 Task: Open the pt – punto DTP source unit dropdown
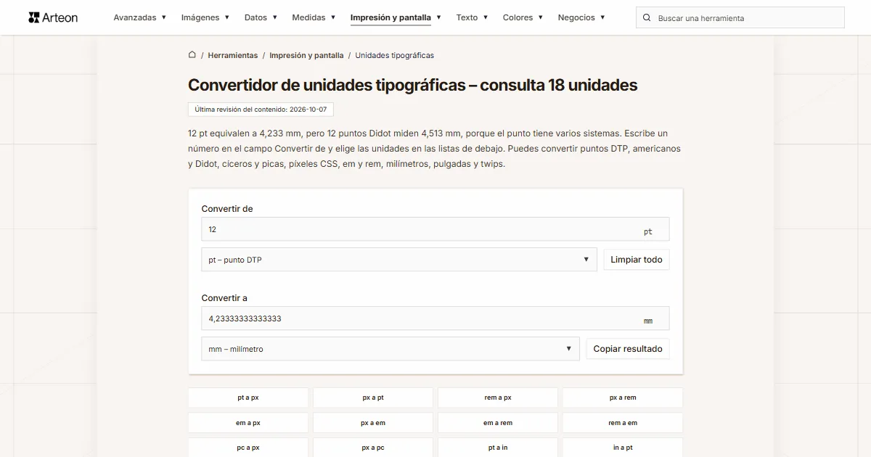pyautogui.click(x=399, y=260)
